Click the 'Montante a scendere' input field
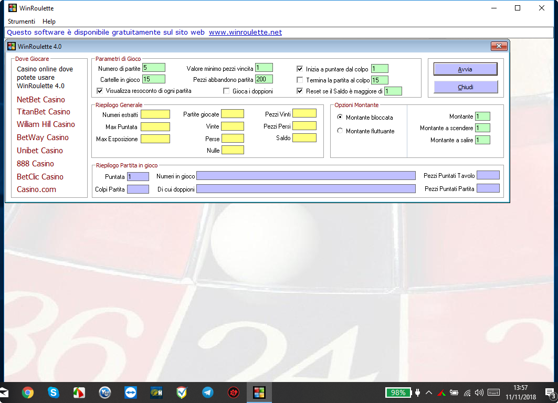The width and height of the screenshot is (558, 403). [x=483, y=128]
